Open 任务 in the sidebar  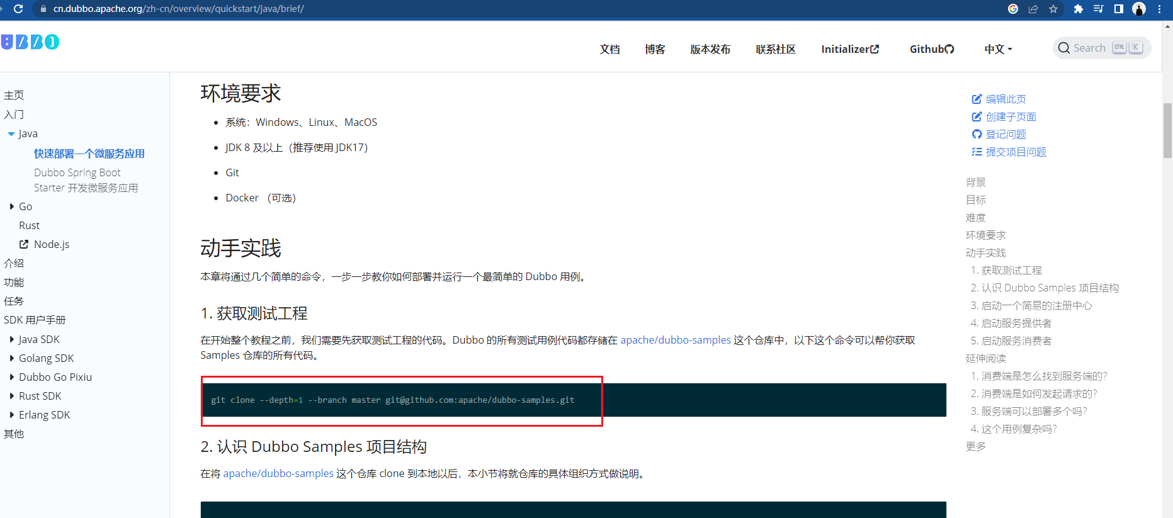(x=14, y=301)
